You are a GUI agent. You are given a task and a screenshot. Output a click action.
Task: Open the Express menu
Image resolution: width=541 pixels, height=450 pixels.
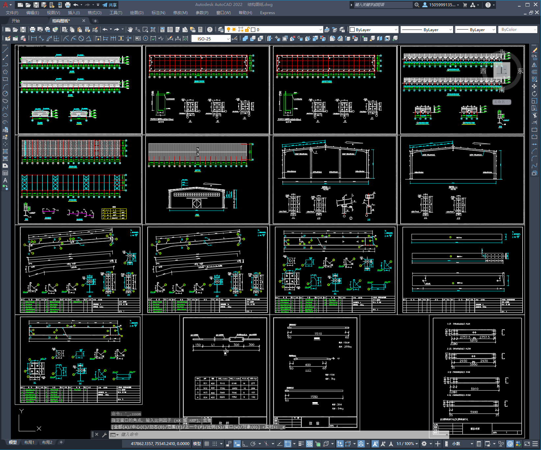[x=267, y=12]
